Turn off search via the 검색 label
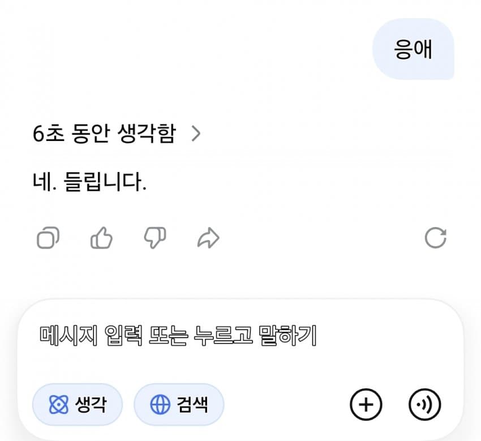Screen dimensions: 481x441 tap(192, 405)
